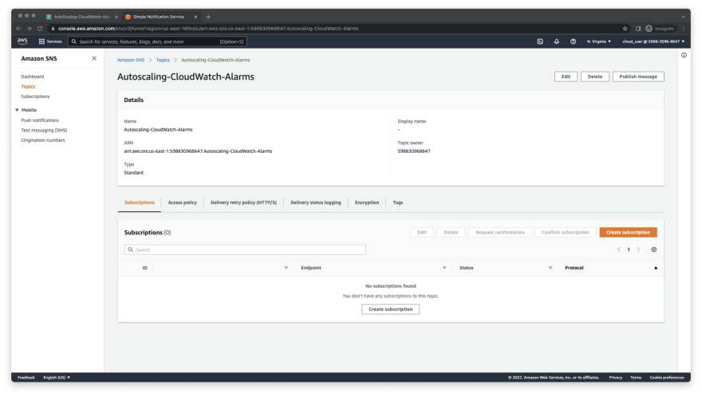702x396 pixels.
Task: Click the browser address bar URL
Action: tap(208, 29)
